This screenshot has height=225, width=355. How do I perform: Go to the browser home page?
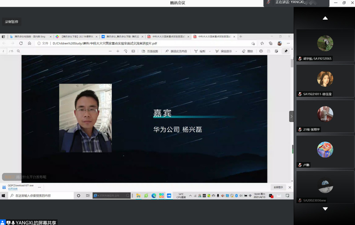tap(29, 43)
